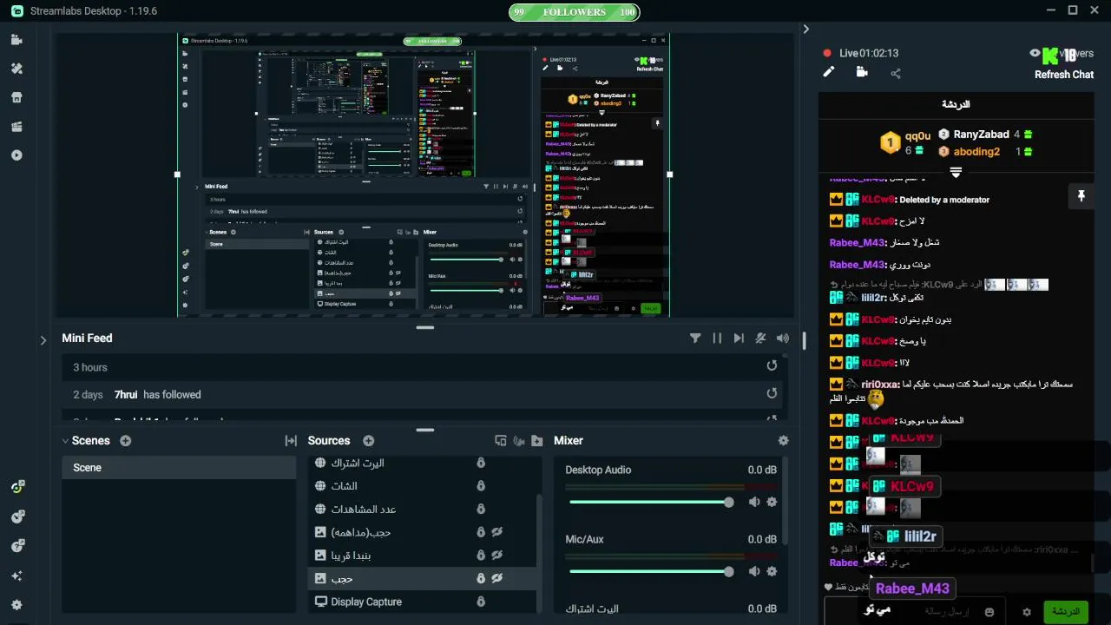Image resolution: width=1111 pixels, height=625 pixels.
Task: Select the عدد المشاهدات source
Action: (x=422, y=509)
